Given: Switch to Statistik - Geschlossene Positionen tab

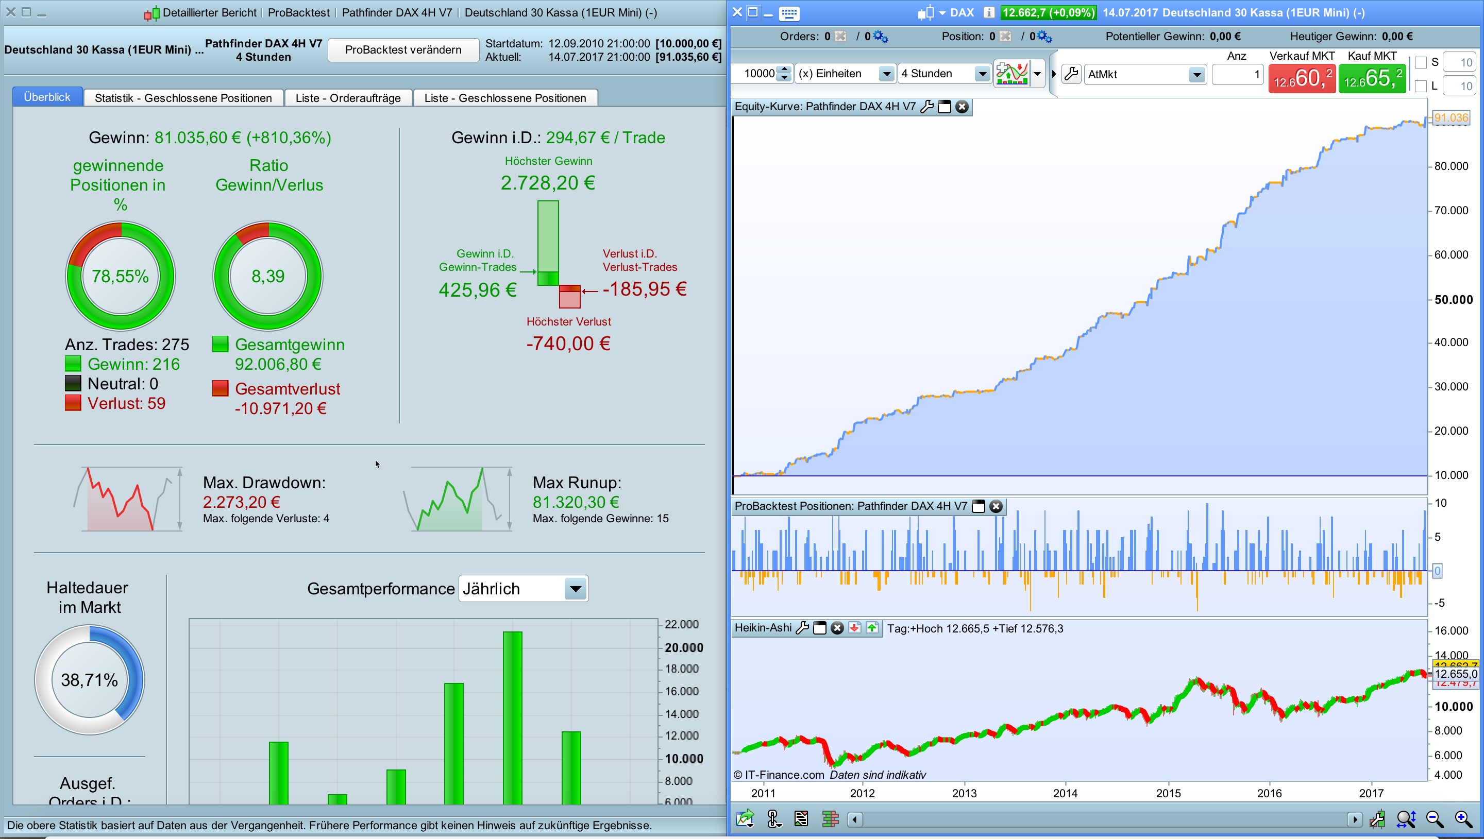Looking at the screenshot, I should tap(183, 98).
